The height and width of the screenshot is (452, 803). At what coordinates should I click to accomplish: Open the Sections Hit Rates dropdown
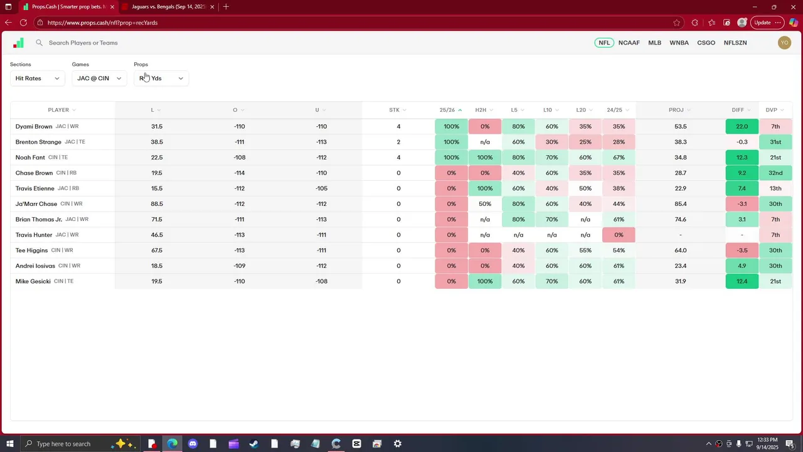point(37,78)
